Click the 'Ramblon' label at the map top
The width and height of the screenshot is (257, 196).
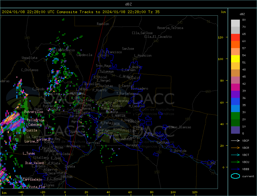point(103,24)
